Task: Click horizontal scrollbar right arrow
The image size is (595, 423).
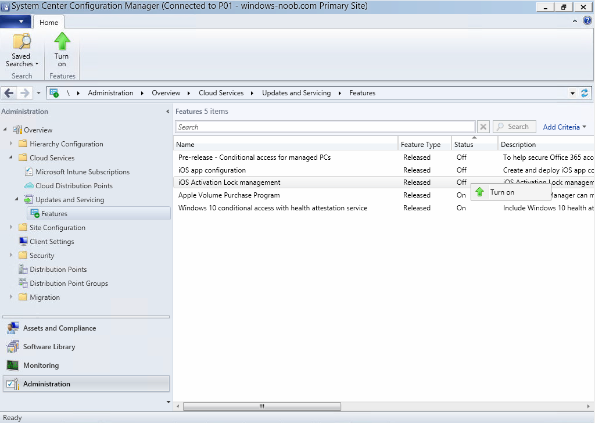Action: pos(589,406)
